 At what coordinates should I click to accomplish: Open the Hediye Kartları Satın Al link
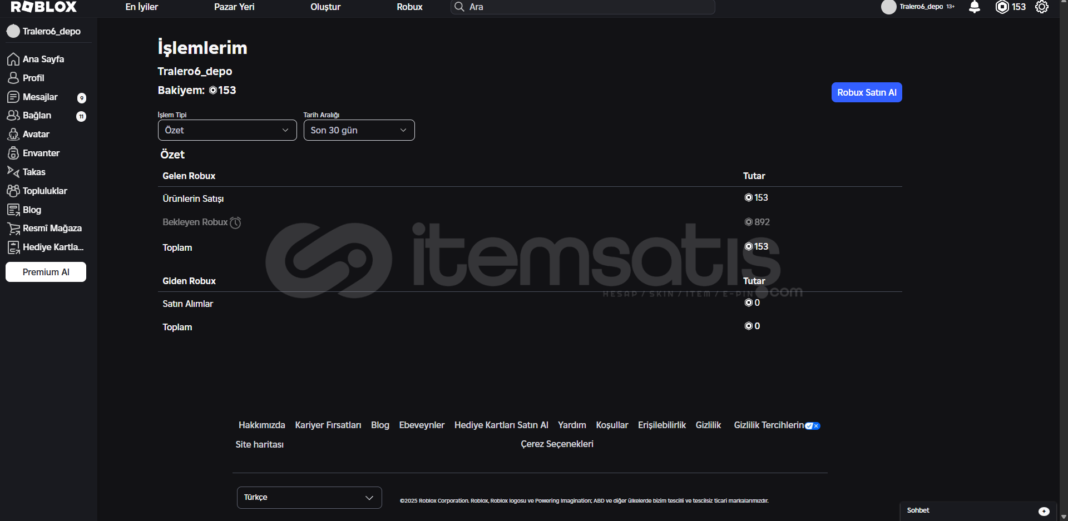coord(501,425)
